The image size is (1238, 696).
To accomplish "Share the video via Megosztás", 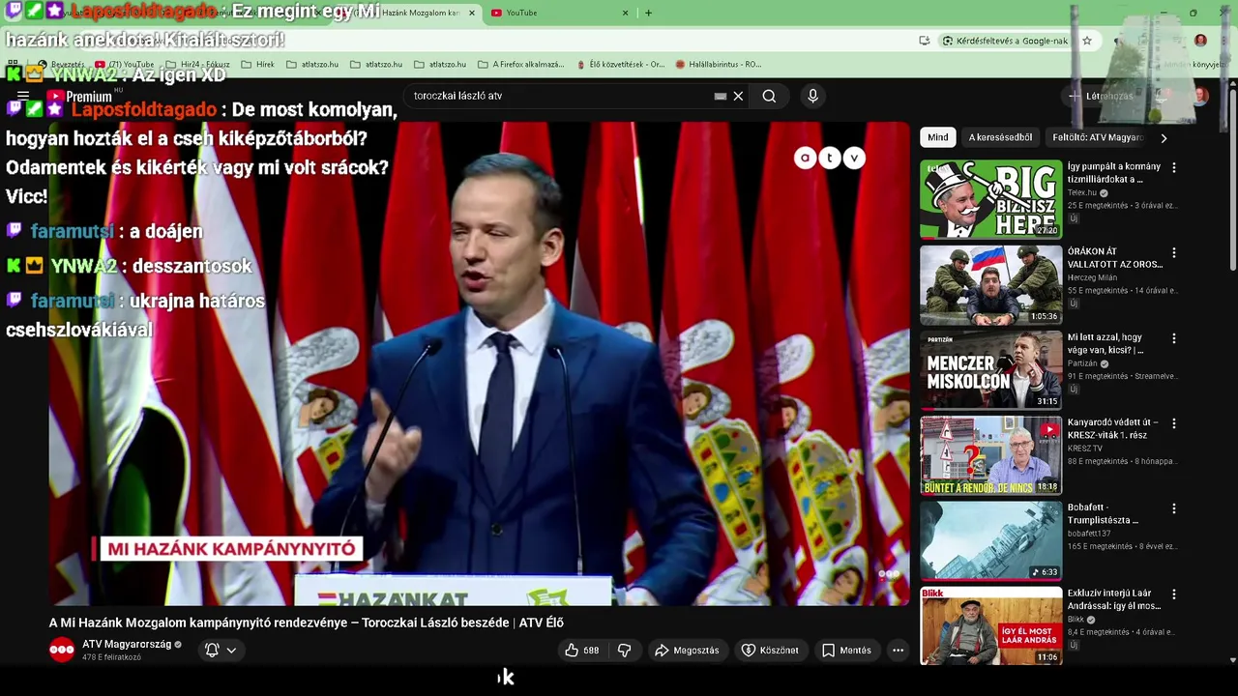I will (x=687, y=651).
